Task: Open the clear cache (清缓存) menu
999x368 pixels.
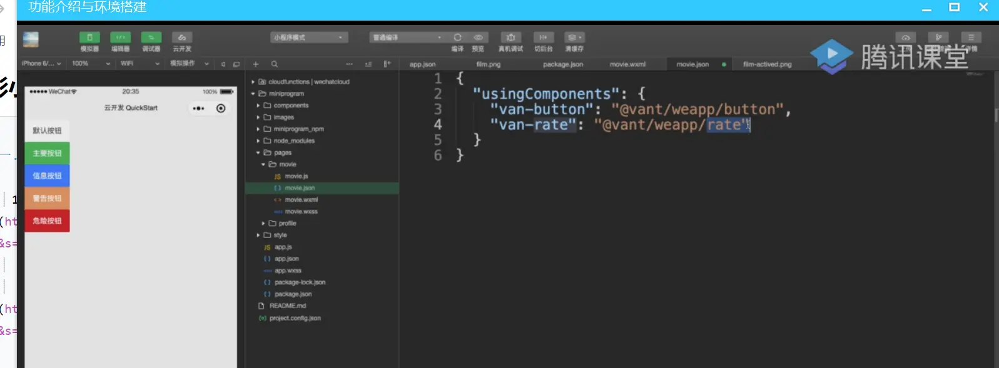Action: tap(574, 37)
